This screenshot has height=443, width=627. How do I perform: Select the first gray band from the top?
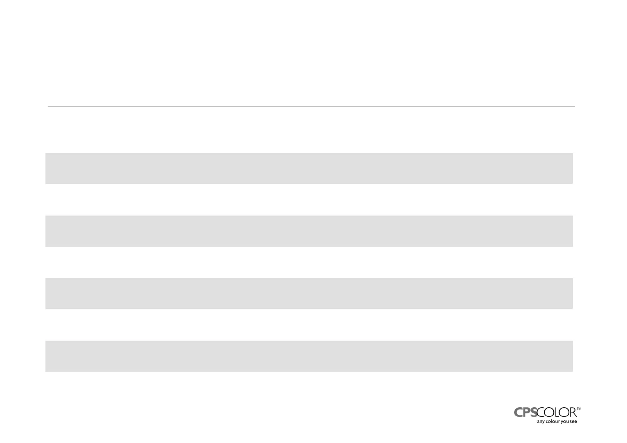(x=309, y=169)
